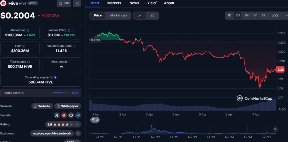Open the chart more-options ellipsis
Screen dimensions: 288x142
(x=286, y=16)
